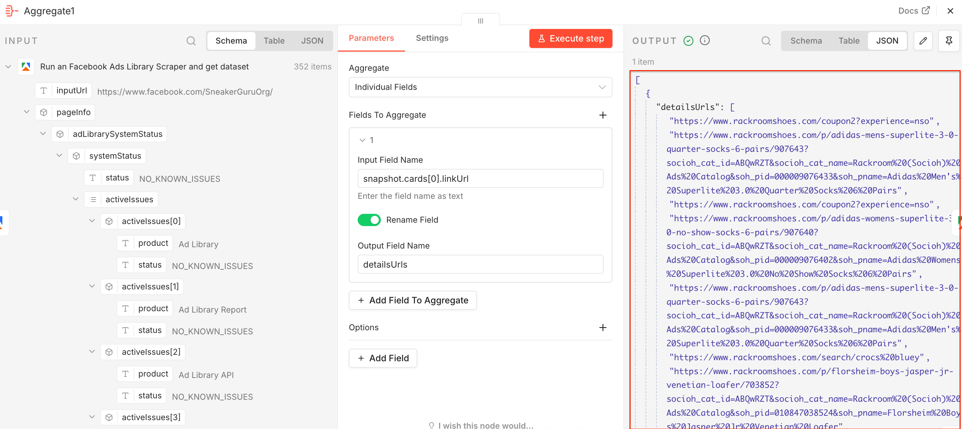The width and height of the screenshot is (962, 429).
Task: Open search in the INPUT panel
Action: tap(191, 41)
